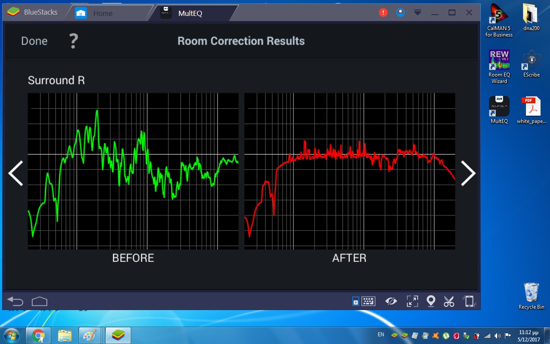The height and width of the screenshot is (344, 550).
Task: Select the AFTER red response graph
Action: [350, 171]
